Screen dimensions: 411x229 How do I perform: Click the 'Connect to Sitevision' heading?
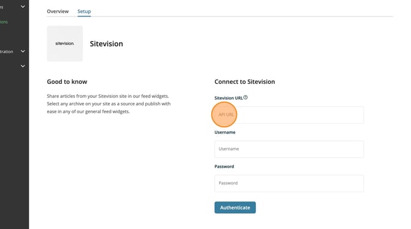pyautogui.click(x=245, y=81)
